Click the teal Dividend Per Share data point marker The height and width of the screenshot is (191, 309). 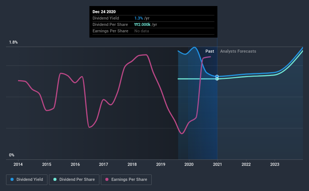click(x=217, y=79)
